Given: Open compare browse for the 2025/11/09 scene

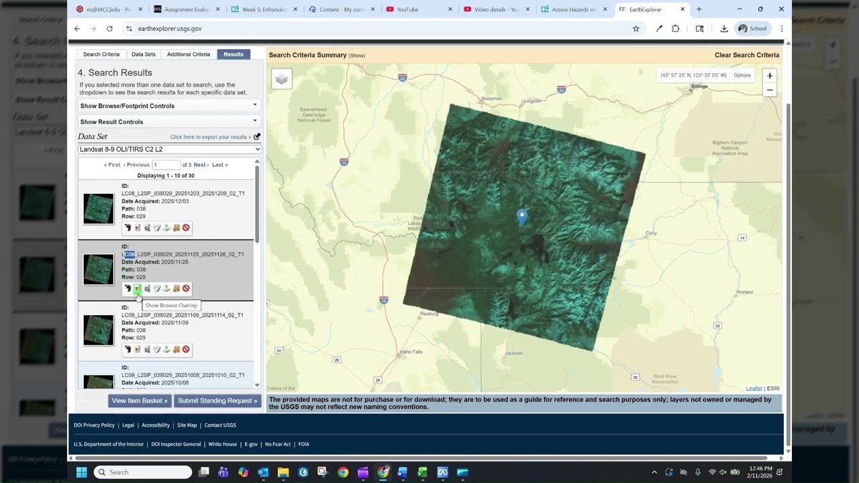Looking at the screenshot, I should [x=147, y=350].
